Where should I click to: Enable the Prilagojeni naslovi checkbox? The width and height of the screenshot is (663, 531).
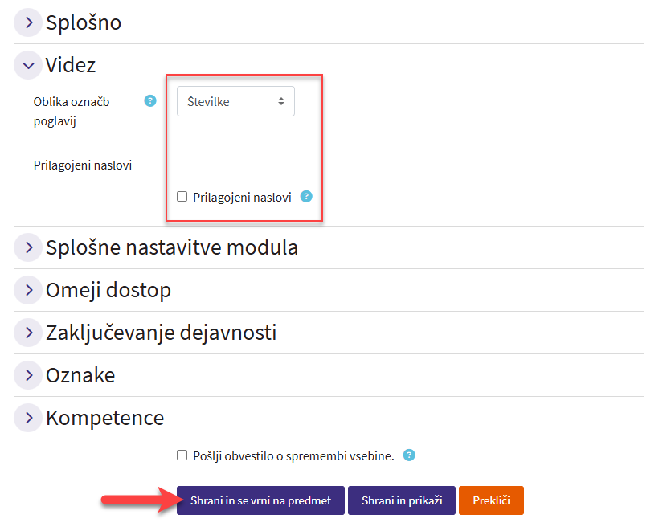(x=182, y=197)
